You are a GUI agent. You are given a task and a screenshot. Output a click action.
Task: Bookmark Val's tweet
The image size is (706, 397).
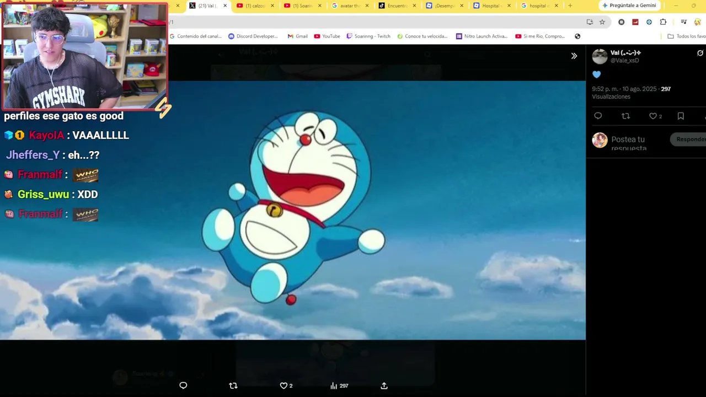pyautogui.click(x=681, y=116)
